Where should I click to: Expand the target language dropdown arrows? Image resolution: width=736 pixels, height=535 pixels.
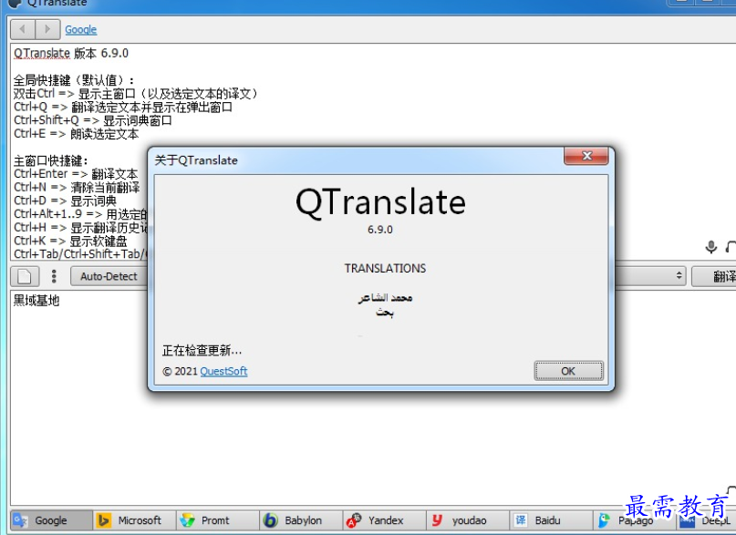[679, 276]
